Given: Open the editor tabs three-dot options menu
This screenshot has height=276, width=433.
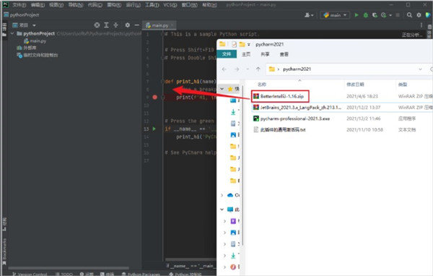Looking at the screenshot, I should pyautogui.click(x=421, y=25).
